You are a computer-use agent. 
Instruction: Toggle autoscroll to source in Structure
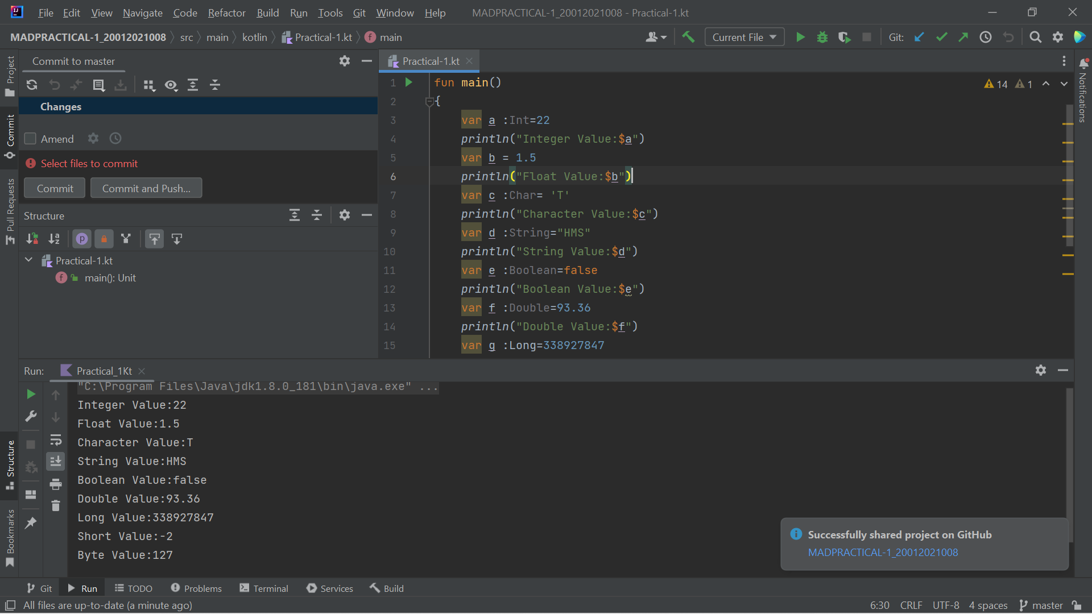coord(155,239)
